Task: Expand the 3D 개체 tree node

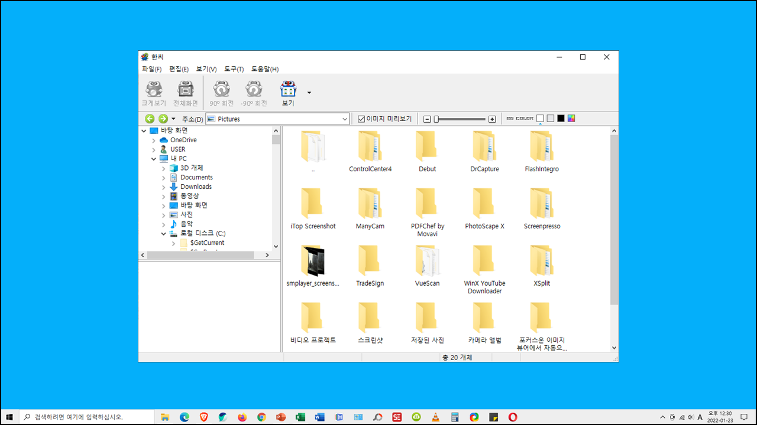Action: [x=164, y=168]
